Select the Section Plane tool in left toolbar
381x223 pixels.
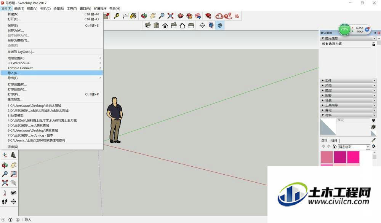click(x=13, y=202)
